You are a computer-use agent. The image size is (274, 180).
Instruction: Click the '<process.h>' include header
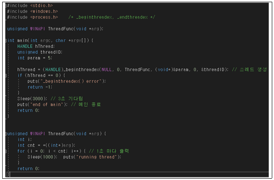[x=44, y=17]
